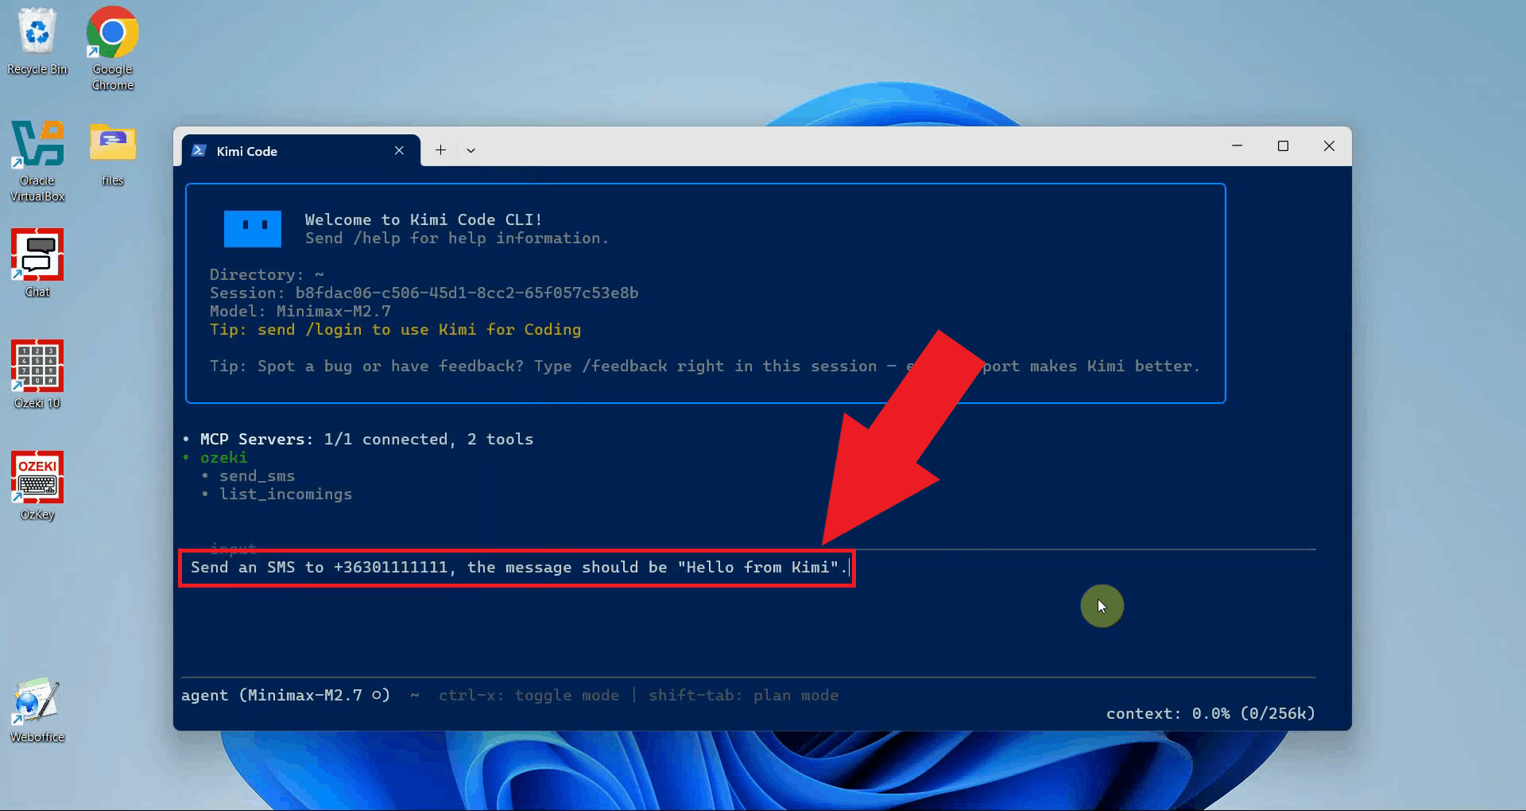The image size is (1526, 811).
Task: Open the Chat desktop shortcut
Action: pyautogui.click(x=37, y=264)
